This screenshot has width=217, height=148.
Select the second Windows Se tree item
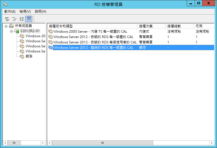click(35, 46)
